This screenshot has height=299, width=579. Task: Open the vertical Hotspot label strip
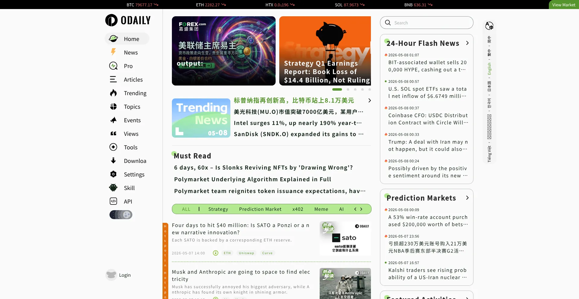coord(165,261)
